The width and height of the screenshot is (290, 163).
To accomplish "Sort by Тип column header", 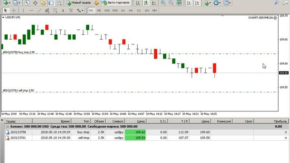I will coord(81,121).
